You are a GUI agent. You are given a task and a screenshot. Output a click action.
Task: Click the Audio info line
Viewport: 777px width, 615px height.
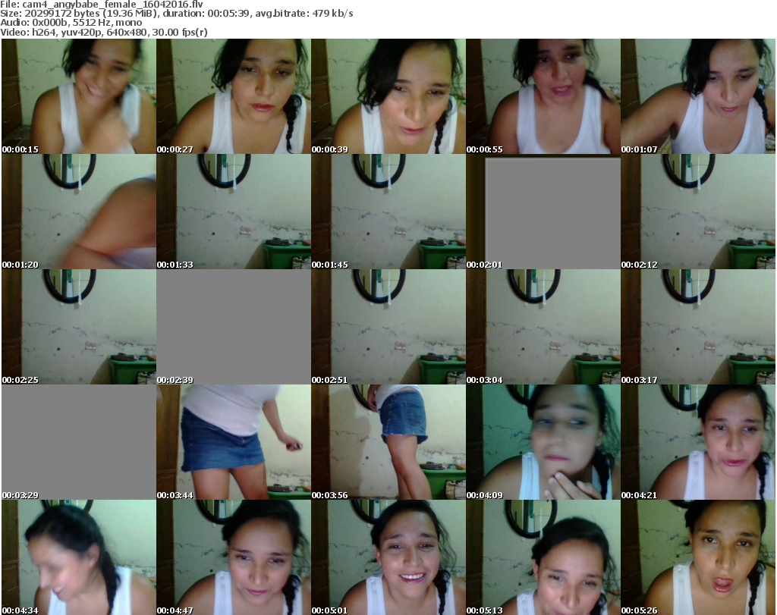tap(71, 23)
